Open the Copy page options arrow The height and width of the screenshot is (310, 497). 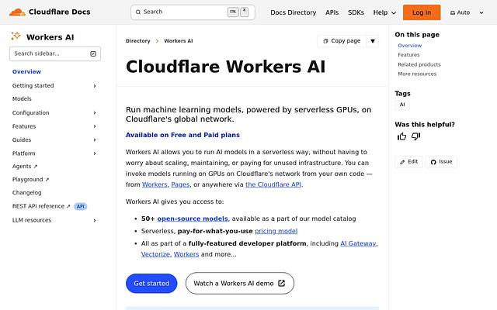[x=373, y=41]
